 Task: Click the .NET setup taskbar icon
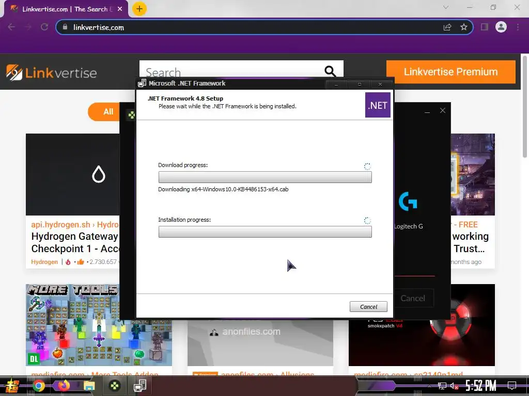pos(139,386)
